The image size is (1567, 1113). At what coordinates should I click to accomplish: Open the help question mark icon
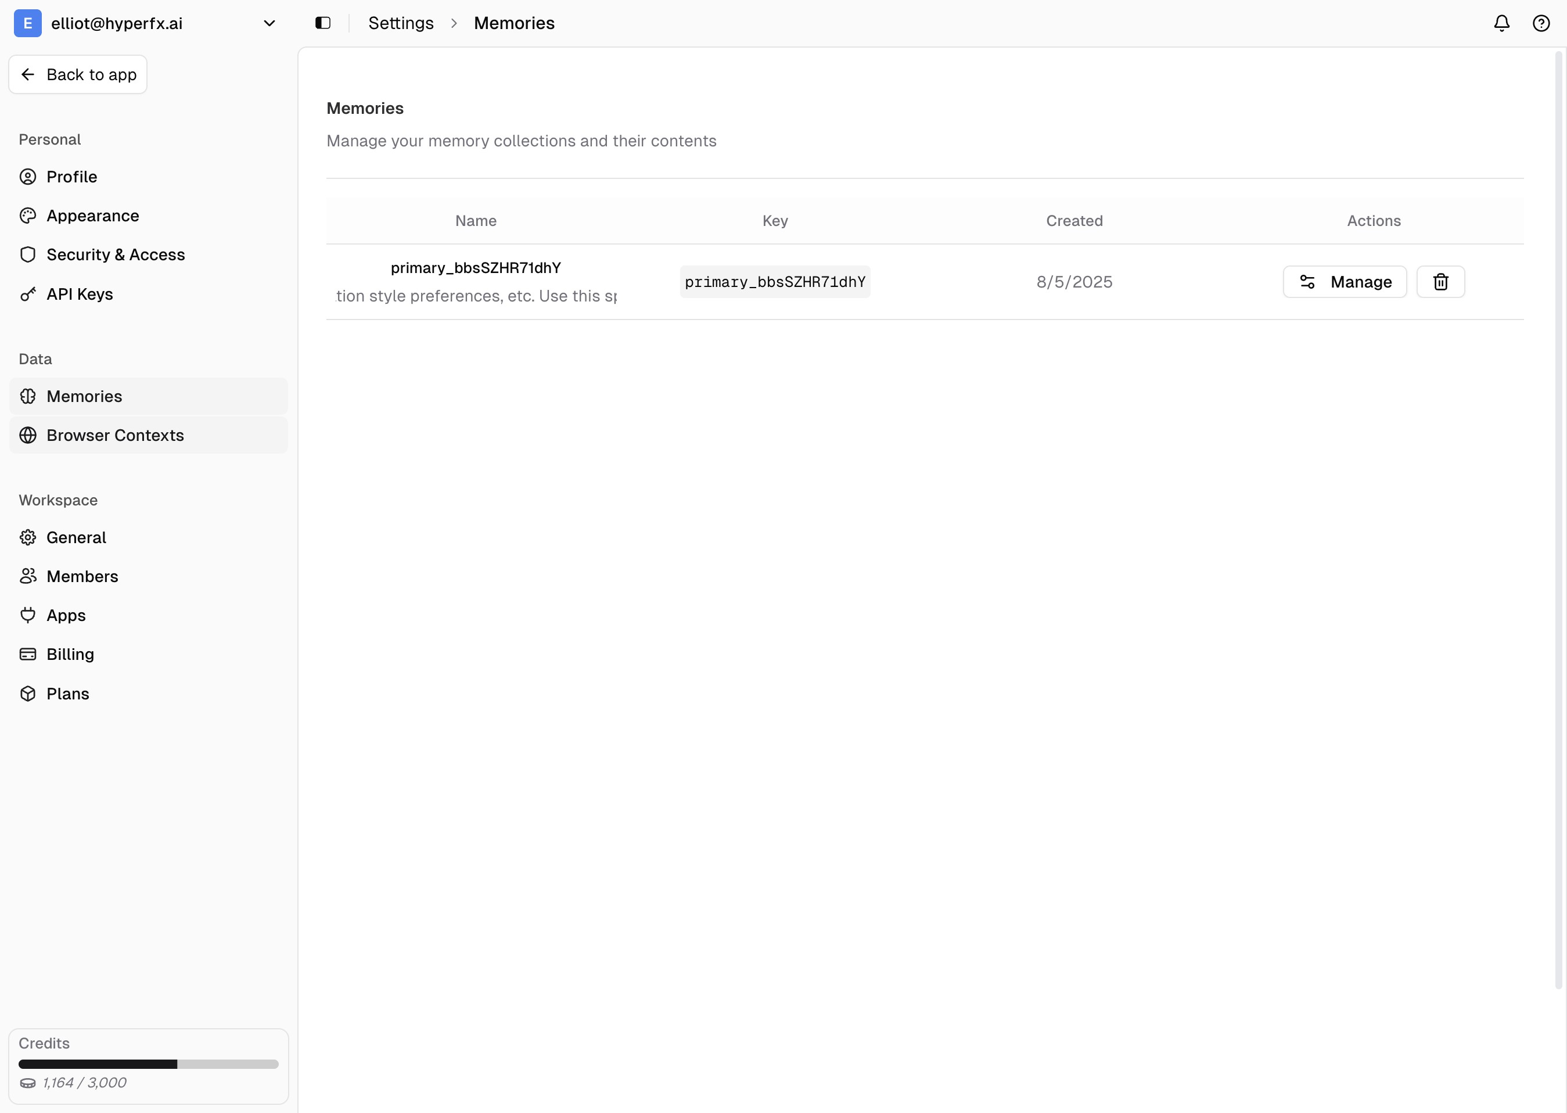click(1541, 23)
